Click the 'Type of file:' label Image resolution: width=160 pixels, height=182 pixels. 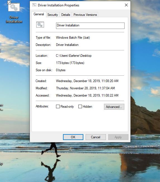point(43,38)
